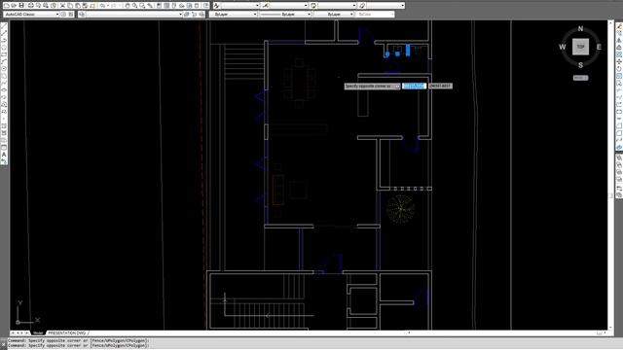Switch to the PRESENTATION DWG layout tab

67,332
